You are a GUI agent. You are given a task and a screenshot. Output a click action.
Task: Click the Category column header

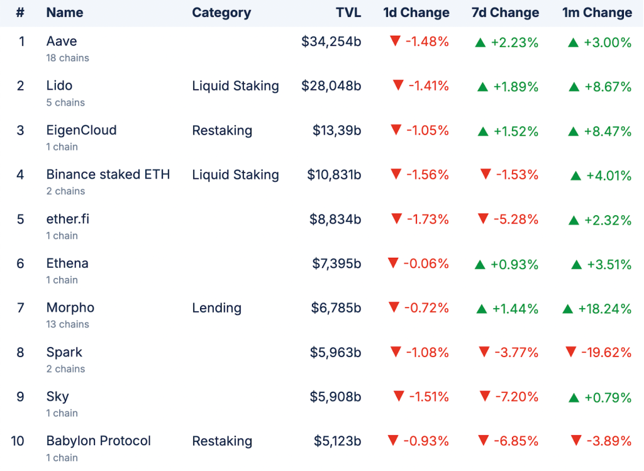tap(221, 13)
